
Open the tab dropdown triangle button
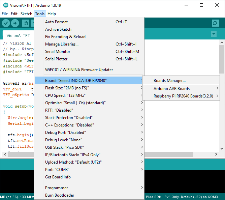(x=214, y=34)
